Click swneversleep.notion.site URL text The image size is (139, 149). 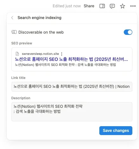[x=40, y=54]
